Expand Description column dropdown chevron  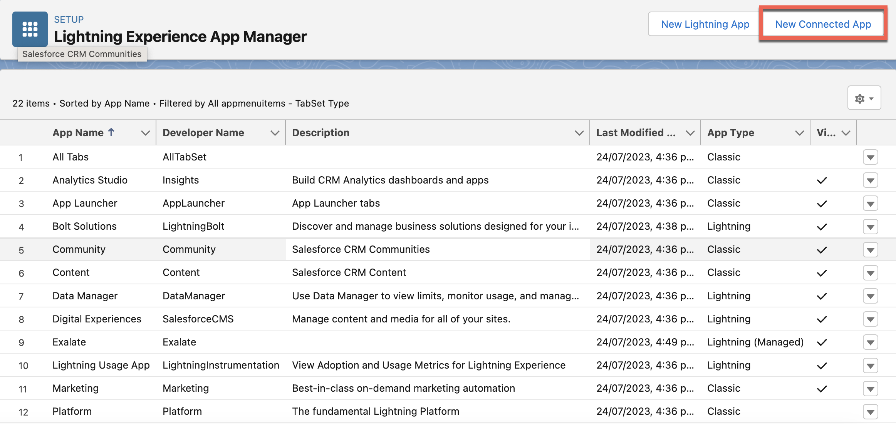pyautogui.click(x=579, y=133)
